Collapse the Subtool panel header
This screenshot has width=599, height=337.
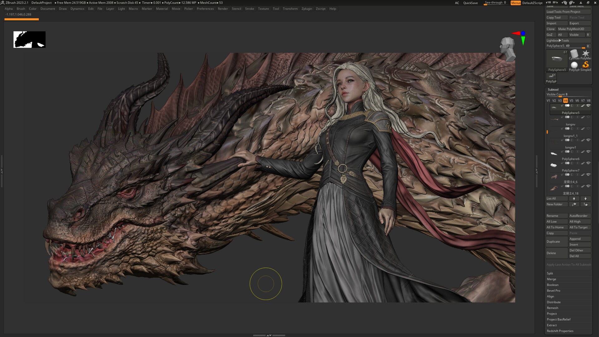pyautogui.click(x=553, y=90)
